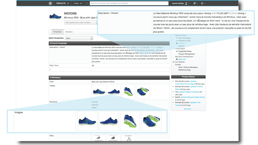The image size is (258, 145).
Task: Open third small shoe thumbnail showing green sole
Action: coord(128,92)
